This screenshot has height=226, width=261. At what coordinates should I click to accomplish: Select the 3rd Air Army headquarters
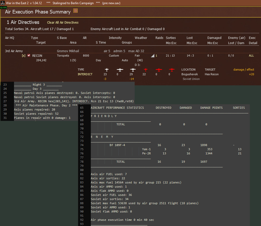tap(14, 51)
